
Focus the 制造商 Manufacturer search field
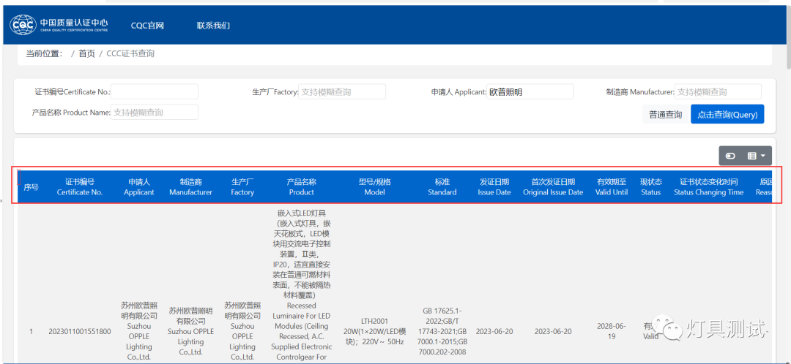[x=718, y=92]
